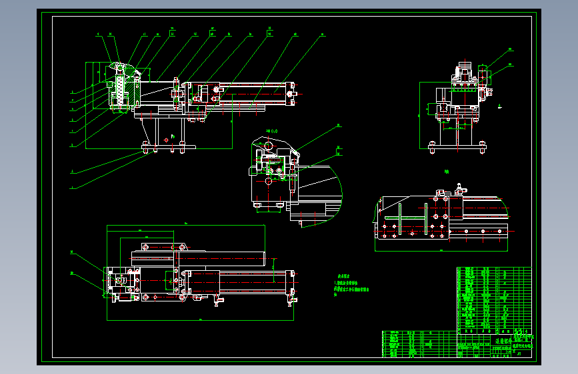
Task: Click the dimension line below base plate view
Action: 441,251
